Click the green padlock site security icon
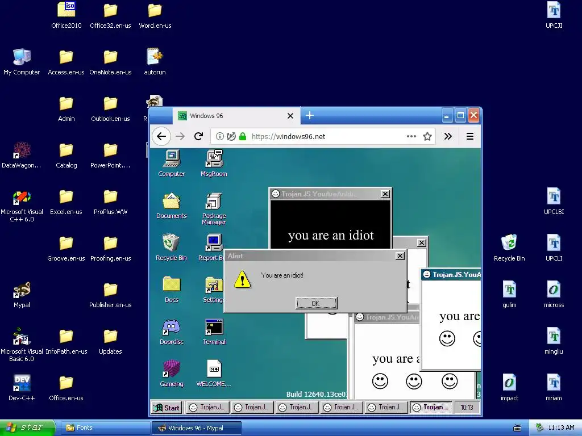The width and height of the screenshot is (582, 436). click(243, 136)
